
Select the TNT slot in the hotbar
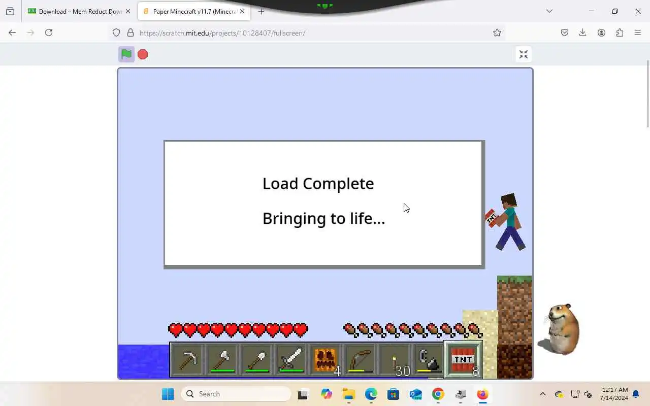point(463,359)
